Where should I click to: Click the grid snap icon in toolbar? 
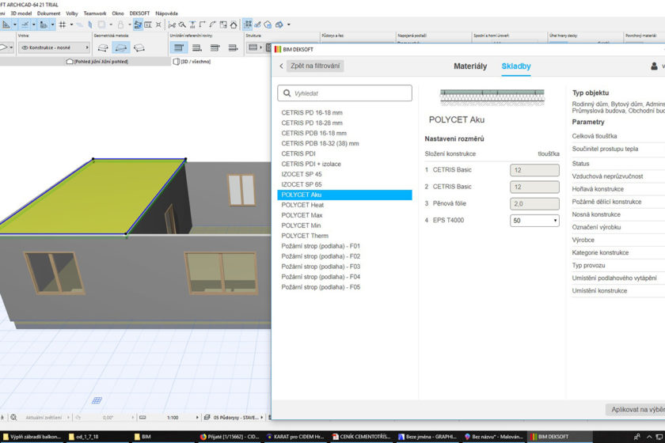(63, 25)
